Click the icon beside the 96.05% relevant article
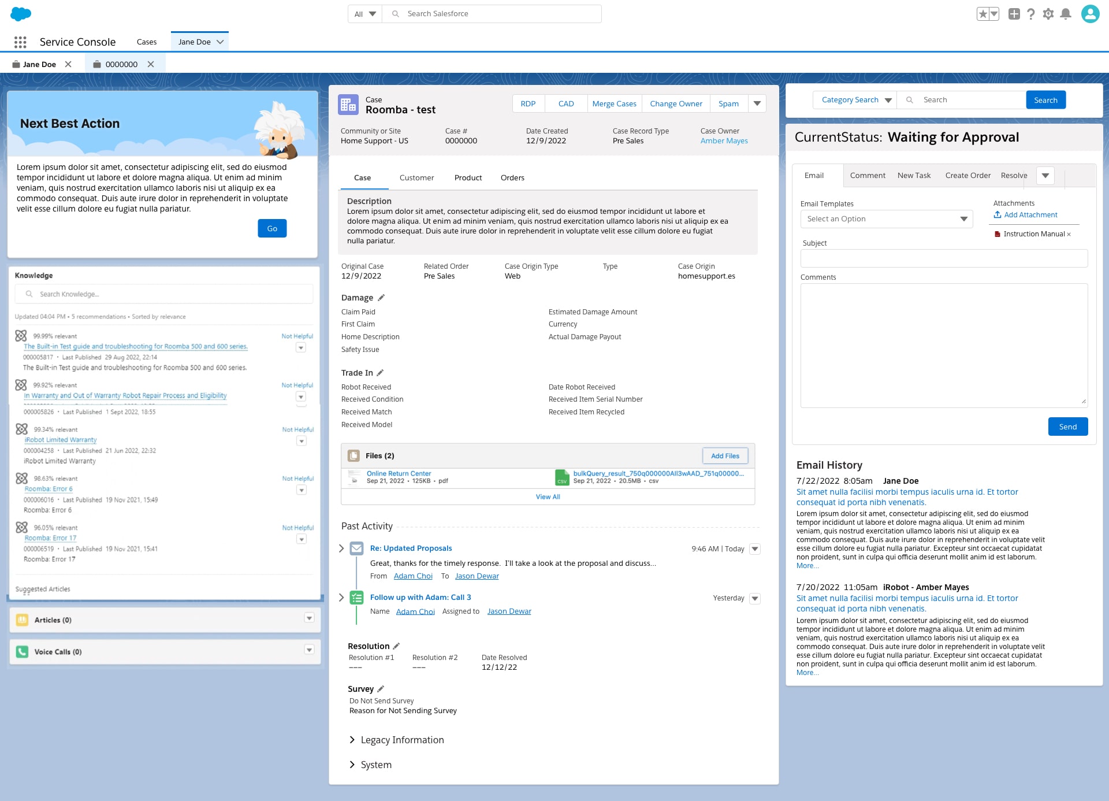The height and width of the screenshot is (801, 1109). (x=21, y=528)
